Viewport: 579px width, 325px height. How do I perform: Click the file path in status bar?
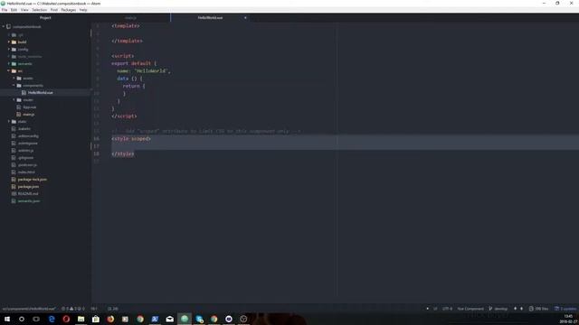point(29,309)
